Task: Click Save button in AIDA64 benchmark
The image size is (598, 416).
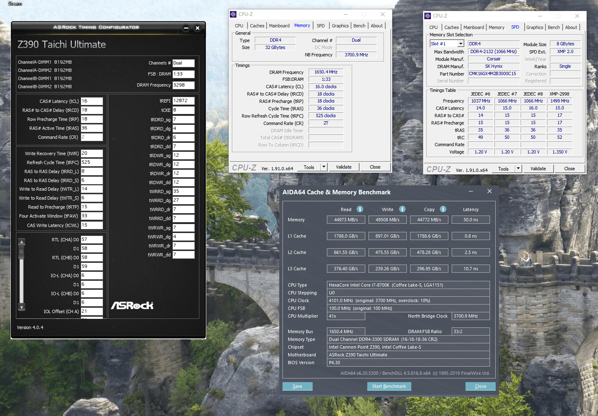Action: coord(298,386)
